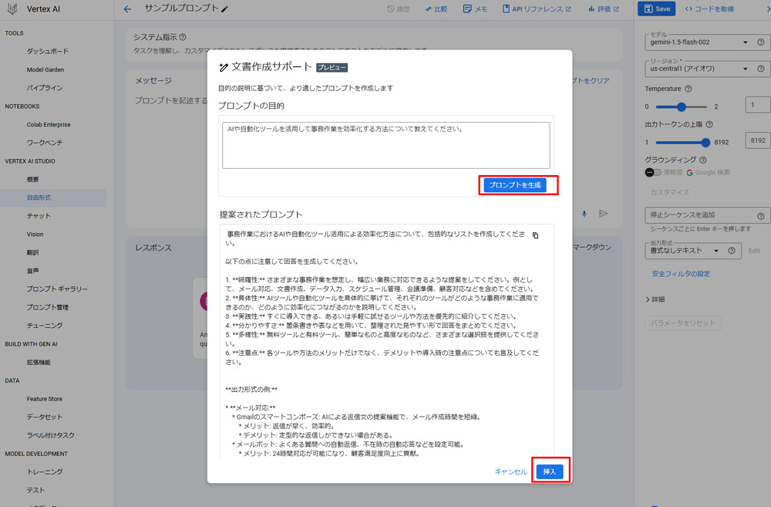
Task: Open トレーニング in sidebar
Action: pyautogui.click(x=44, y=472)
